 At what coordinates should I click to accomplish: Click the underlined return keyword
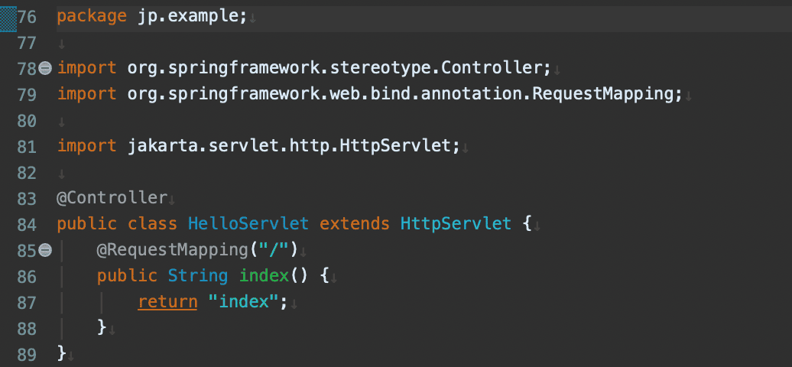coord(167,302)
